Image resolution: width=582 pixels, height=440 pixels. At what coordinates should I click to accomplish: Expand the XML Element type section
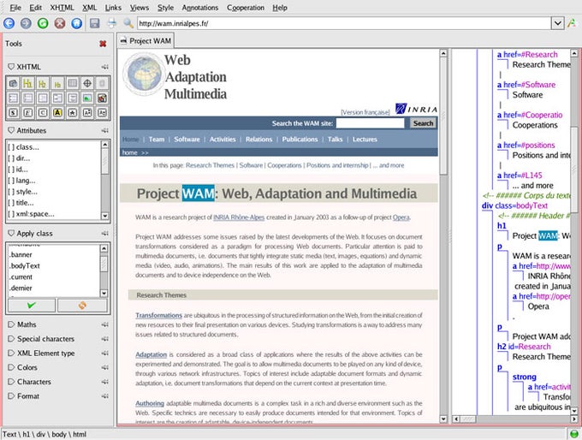click(11, 354)
